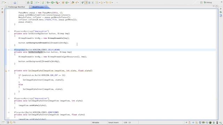Click the @TargetApi JELLY_BEAN annotation line
The height and width of the screenshot is (125, 223).
(37, 50)
